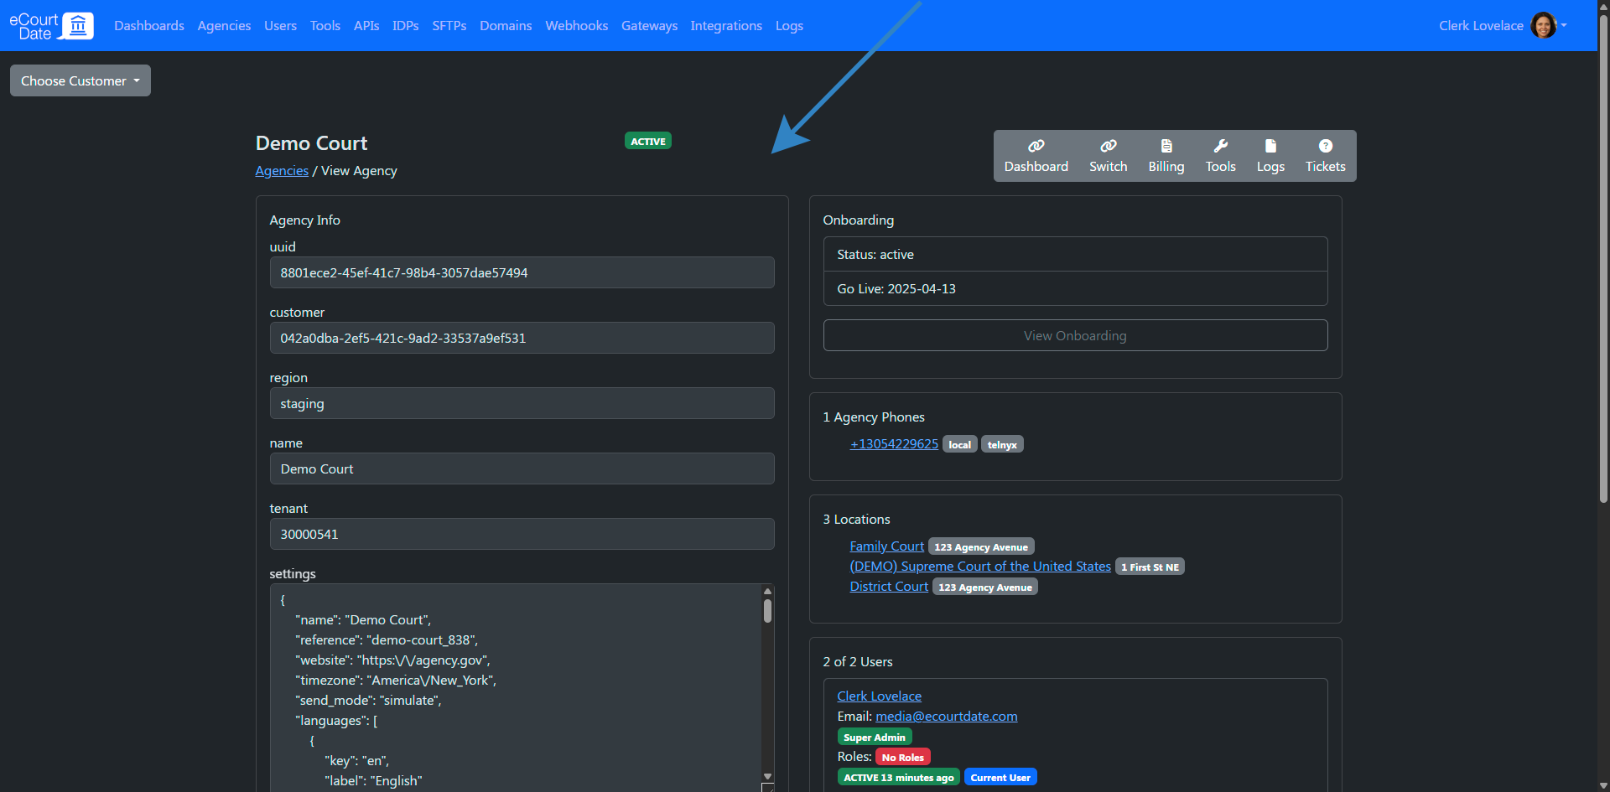Open Logs in top navigation bar
This screenshot has height=792, width=1610.
789,26
